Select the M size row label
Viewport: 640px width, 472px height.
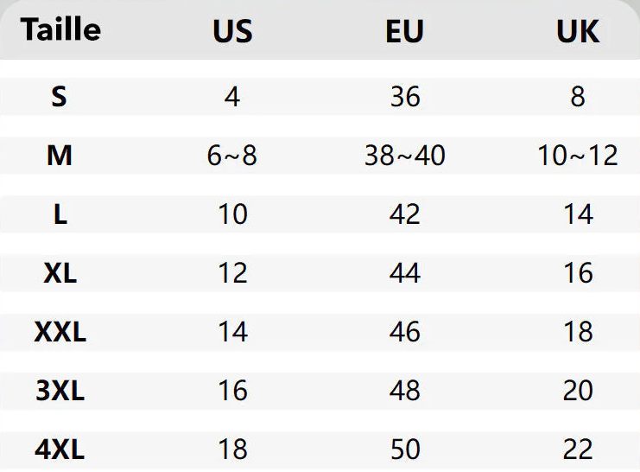(x=60, y=156)
